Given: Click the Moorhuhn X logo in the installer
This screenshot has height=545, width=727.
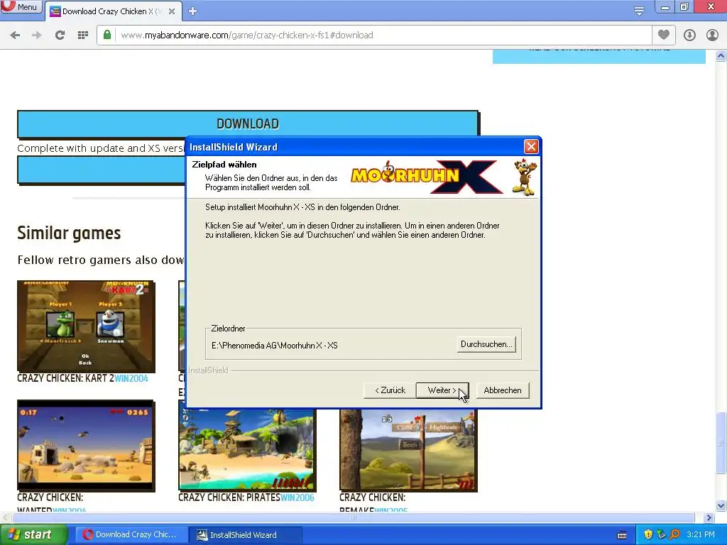Looking at the screenshot, I should [x=427, y=176].
